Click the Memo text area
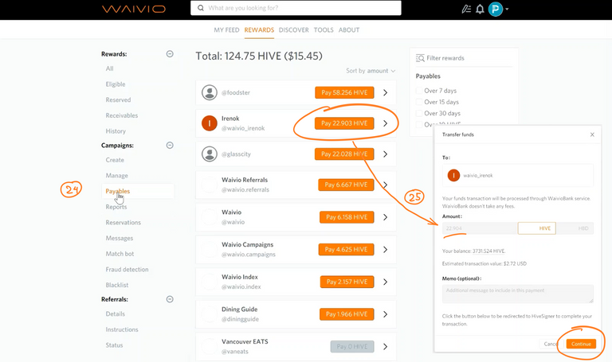The width and height of the screenshot is (612, 362). (517, 294)
